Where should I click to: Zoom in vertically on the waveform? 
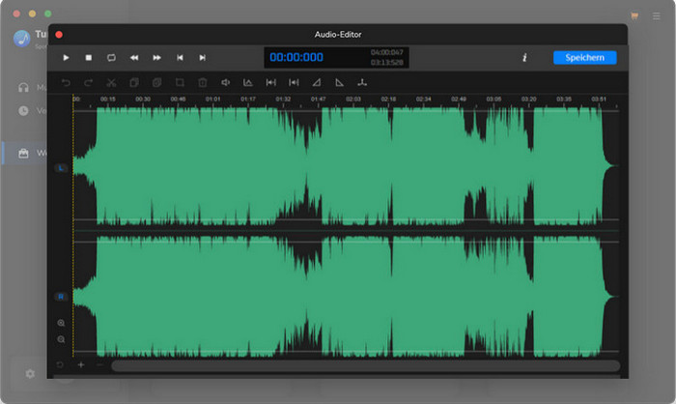coord(61,323)
